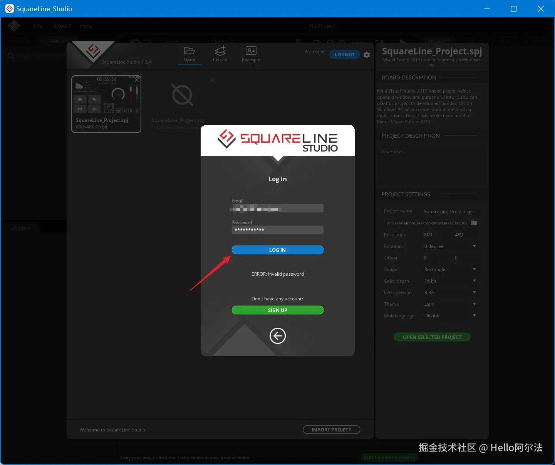Open the settings gear next to LOGOUT
555x465 pixels.
[x=367, y=55]
